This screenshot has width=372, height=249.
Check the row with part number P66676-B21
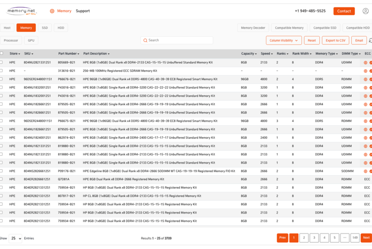(2, 79)
